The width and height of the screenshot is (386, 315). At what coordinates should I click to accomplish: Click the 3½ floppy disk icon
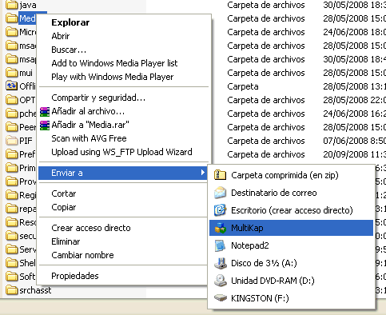[x=221, y=263]
